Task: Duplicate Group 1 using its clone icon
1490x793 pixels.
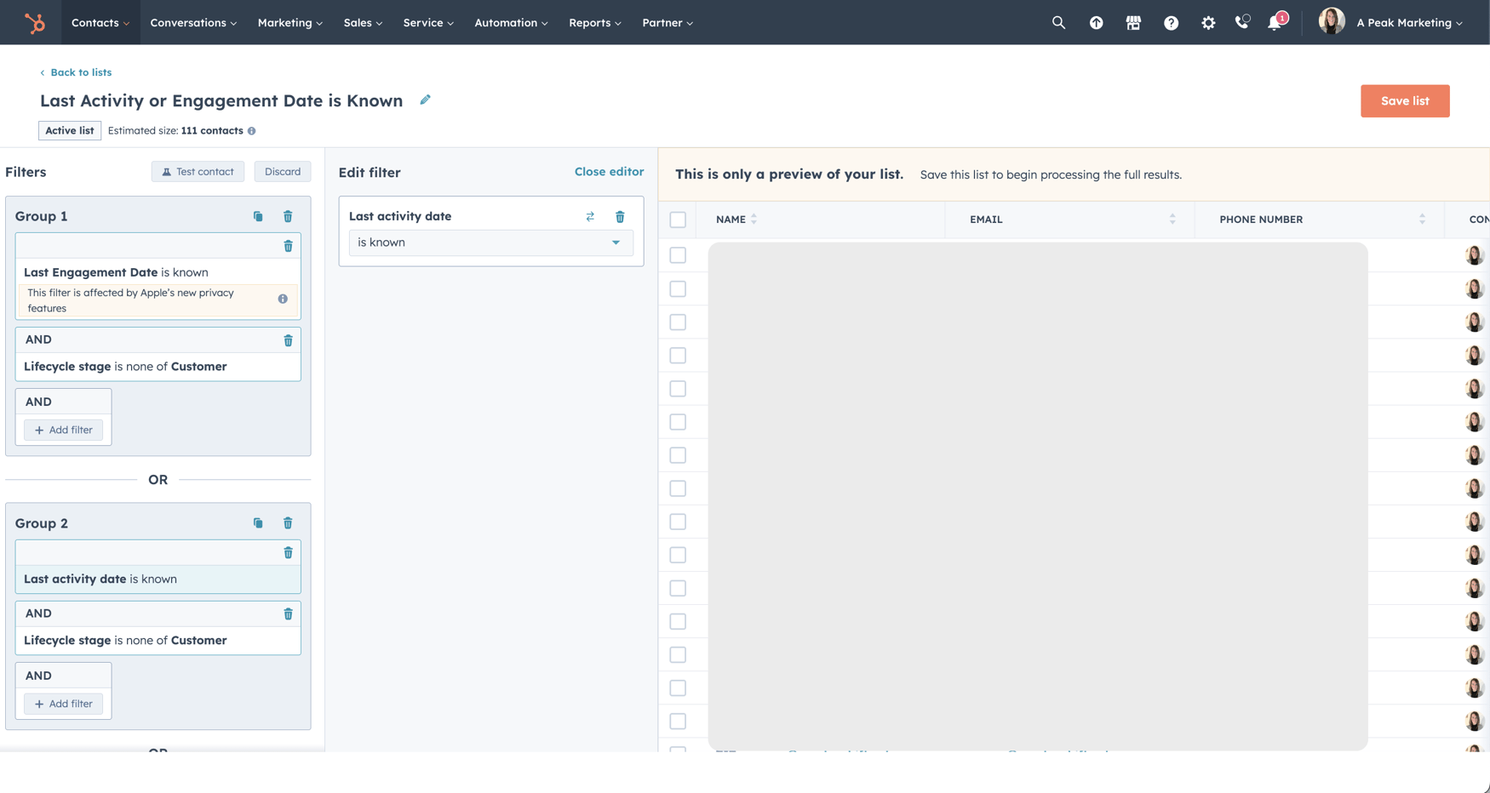Action: click(x=258, y=216)
